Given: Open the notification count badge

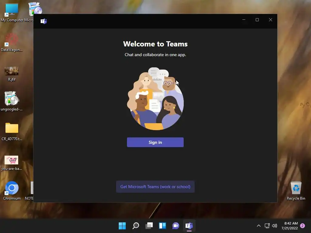Looking at the screenshot, I should pyautogui.click(x=302, y=226).
